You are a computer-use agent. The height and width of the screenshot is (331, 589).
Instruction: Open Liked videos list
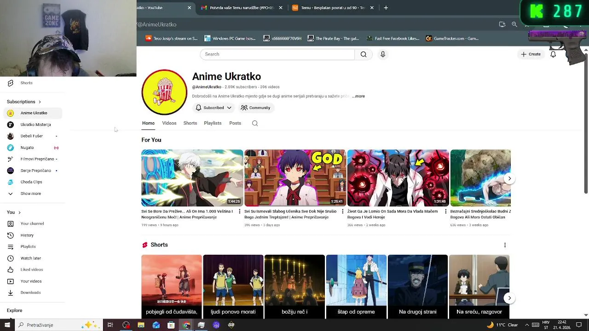pyautogui.click(x=32, y=269)
